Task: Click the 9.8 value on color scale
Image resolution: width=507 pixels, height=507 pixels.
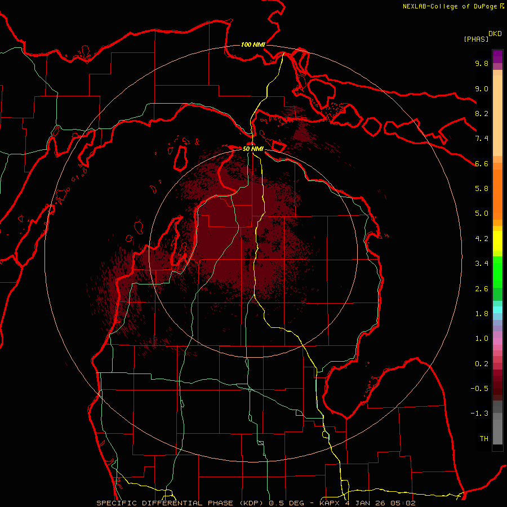Action: (x=482, y=64)
